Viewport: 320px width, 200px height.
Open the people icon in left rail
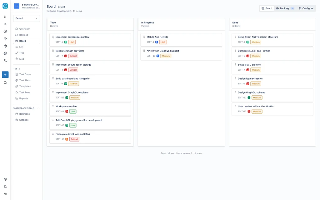(5, 61)
